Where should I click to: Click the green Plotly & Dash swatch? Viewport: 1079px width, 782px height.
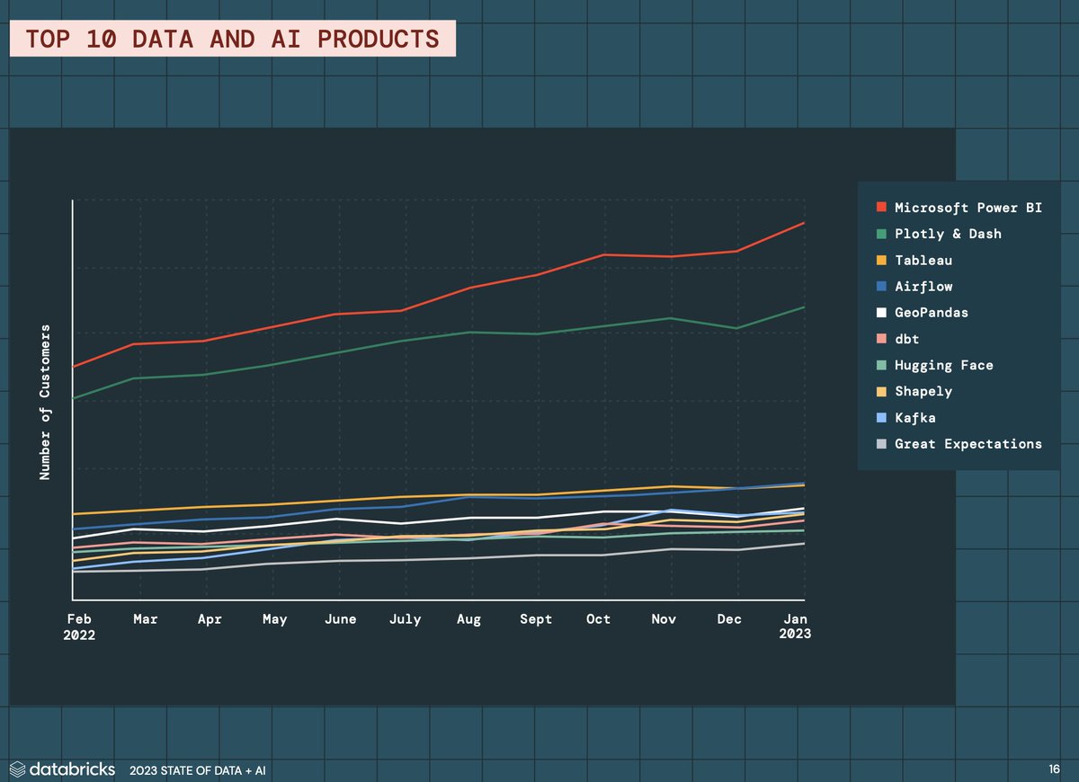pyautogui.click(x=882, y=234)
